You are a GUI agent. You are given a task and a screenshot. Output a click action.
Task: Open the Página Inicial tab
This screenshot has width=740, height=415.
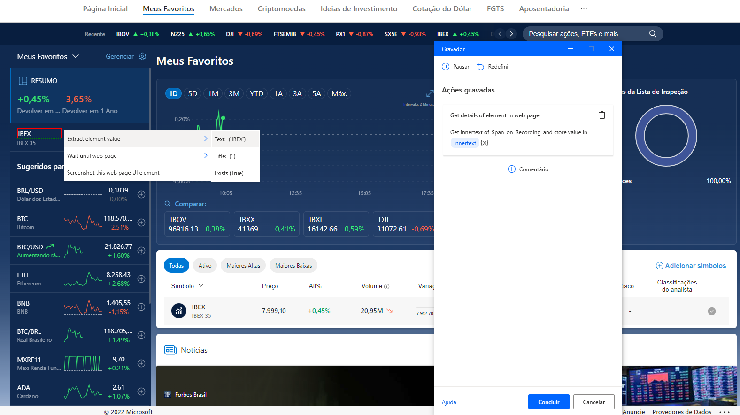point(105,9)
